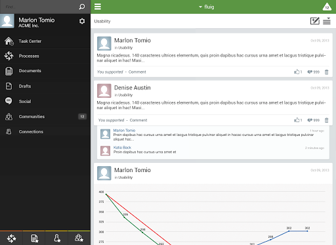Toggle 'You supported' on Denise Austin's post
336x245 pixels.
point(111,120)
